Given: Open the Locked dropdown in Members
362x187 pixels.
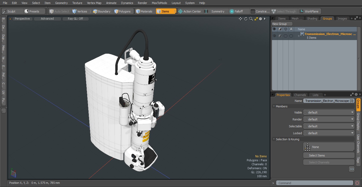Looking at the screenshot, I should 329,133.
